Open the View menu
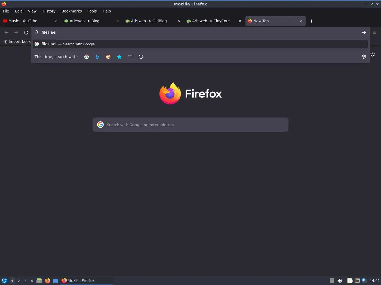381x285 pixels. coord(32,11)
